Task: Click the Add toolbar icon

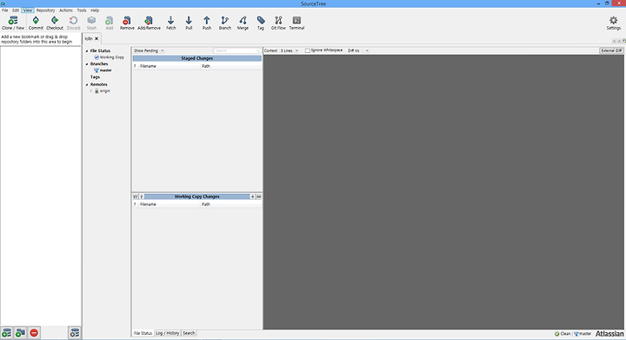Action: coord(109,23)
